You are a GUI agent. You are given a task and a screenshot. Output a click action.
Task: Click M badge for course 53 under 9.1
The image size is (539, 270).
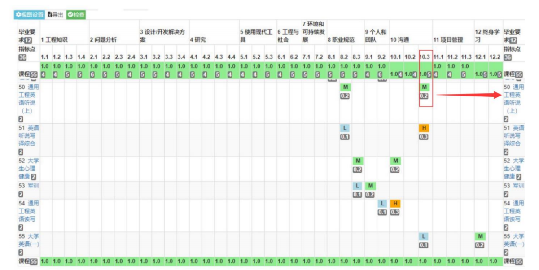(x=370, y=186)
